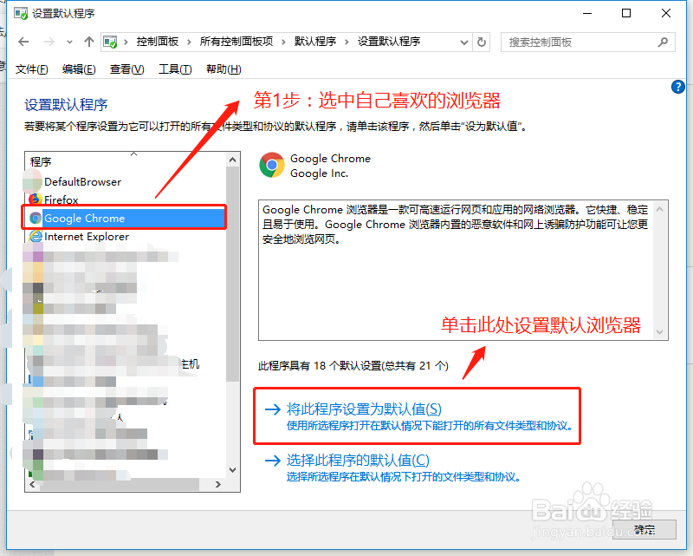Click the 确定 button
The image size is (693, 556).
point(644,529)
